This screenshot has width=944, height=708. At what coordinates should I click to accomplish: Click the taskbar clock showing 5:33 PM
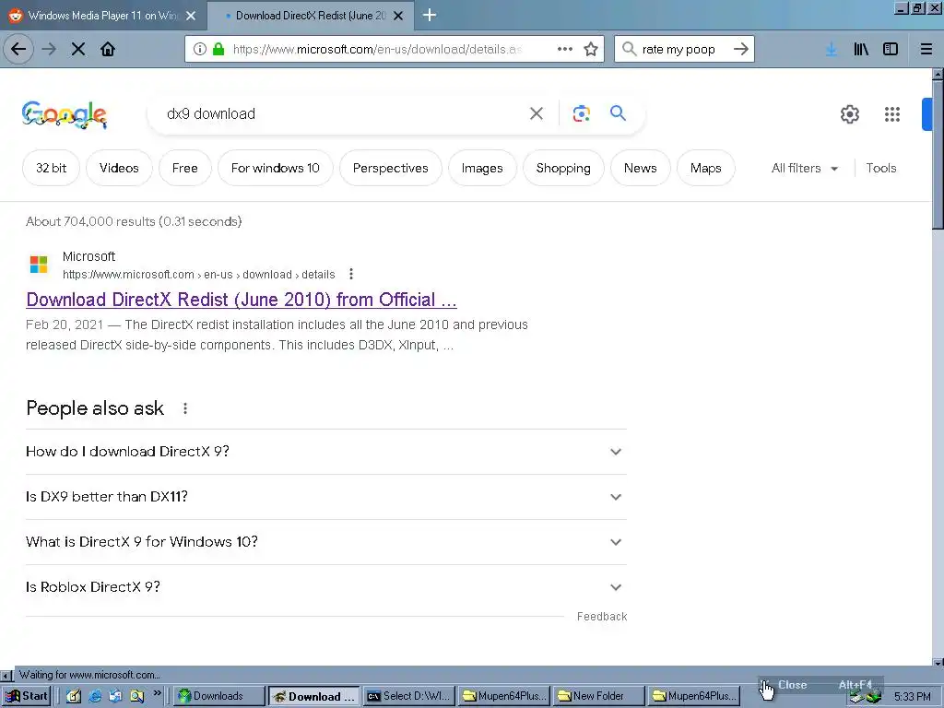coord(912,697)
